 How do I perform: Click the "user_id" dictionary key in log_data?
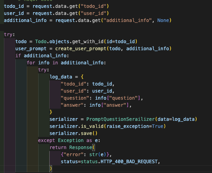point(73,91)
